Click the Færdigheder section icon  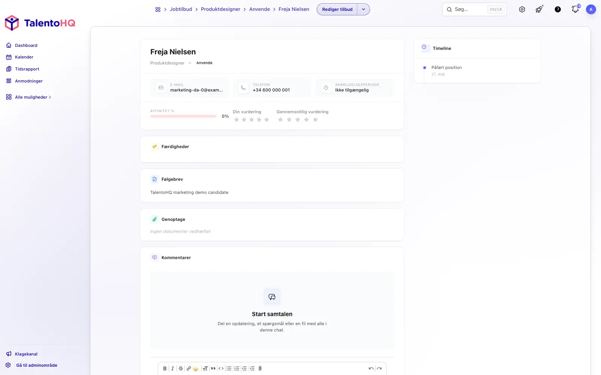click(x=154, y=147)
